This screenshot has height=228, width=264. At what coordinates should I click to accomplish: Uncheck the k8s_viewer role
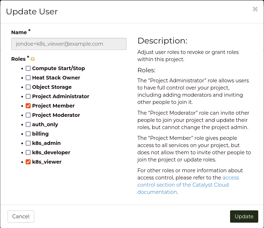(x=28, y=162)
